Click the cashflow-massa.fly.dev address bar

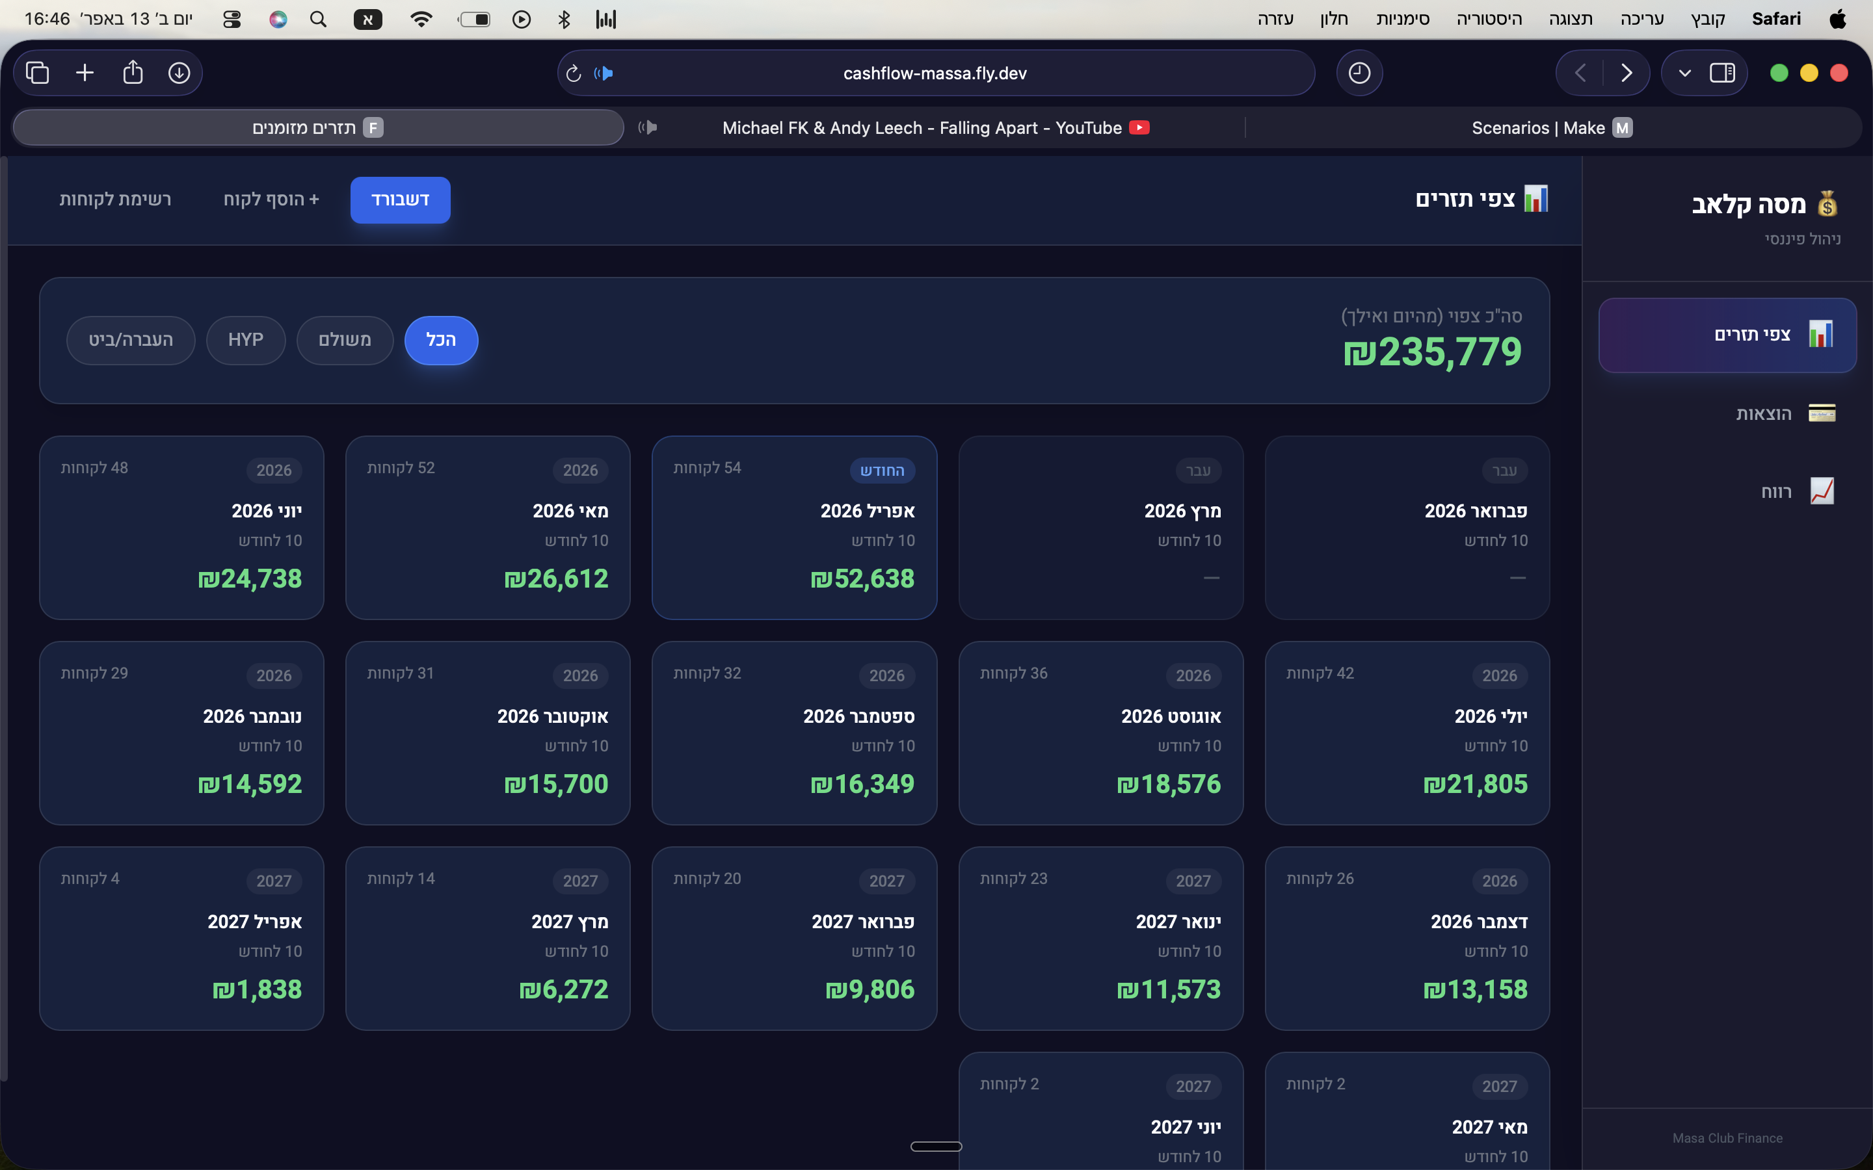pyautogui.click(x=936, y=73)
